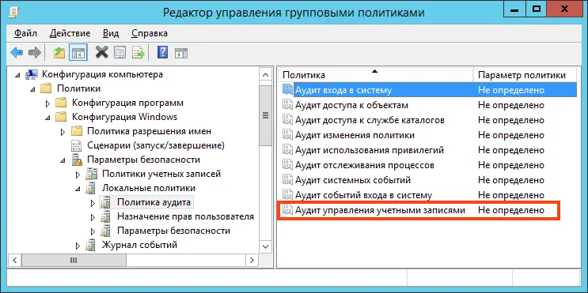Click the Forward arrow toolbar icon
The height and width of the screenshot is (293, 588).
click(35, 53)
